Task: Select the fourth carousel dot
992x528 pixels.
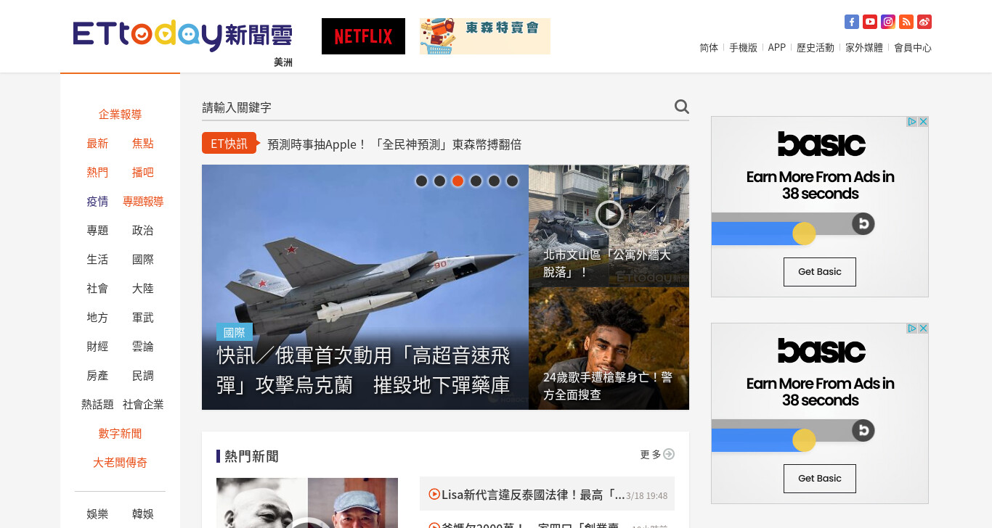Action: 476,181
